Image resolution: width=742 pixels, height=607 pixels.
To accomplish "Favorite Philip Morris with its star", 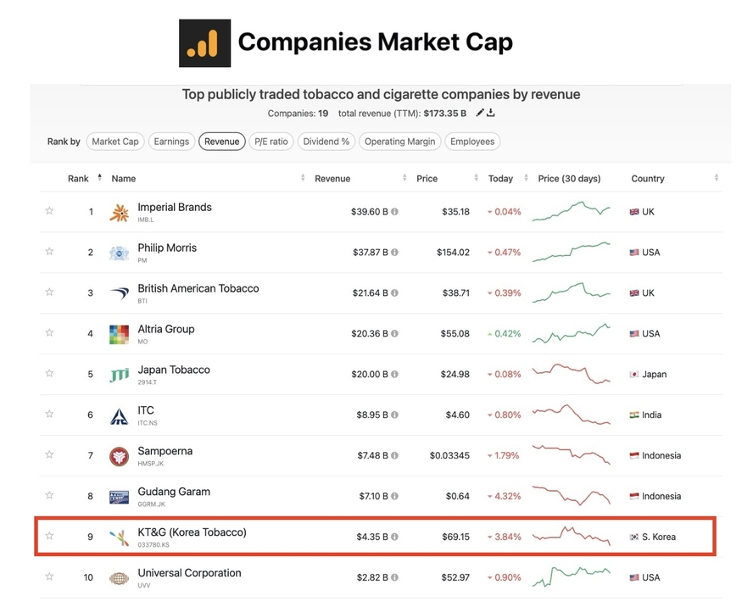I will [49, 251].
